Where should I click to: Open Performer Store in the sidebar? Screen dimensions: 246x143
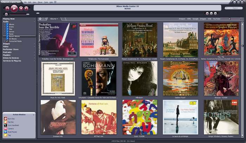(x=11, y=50)
